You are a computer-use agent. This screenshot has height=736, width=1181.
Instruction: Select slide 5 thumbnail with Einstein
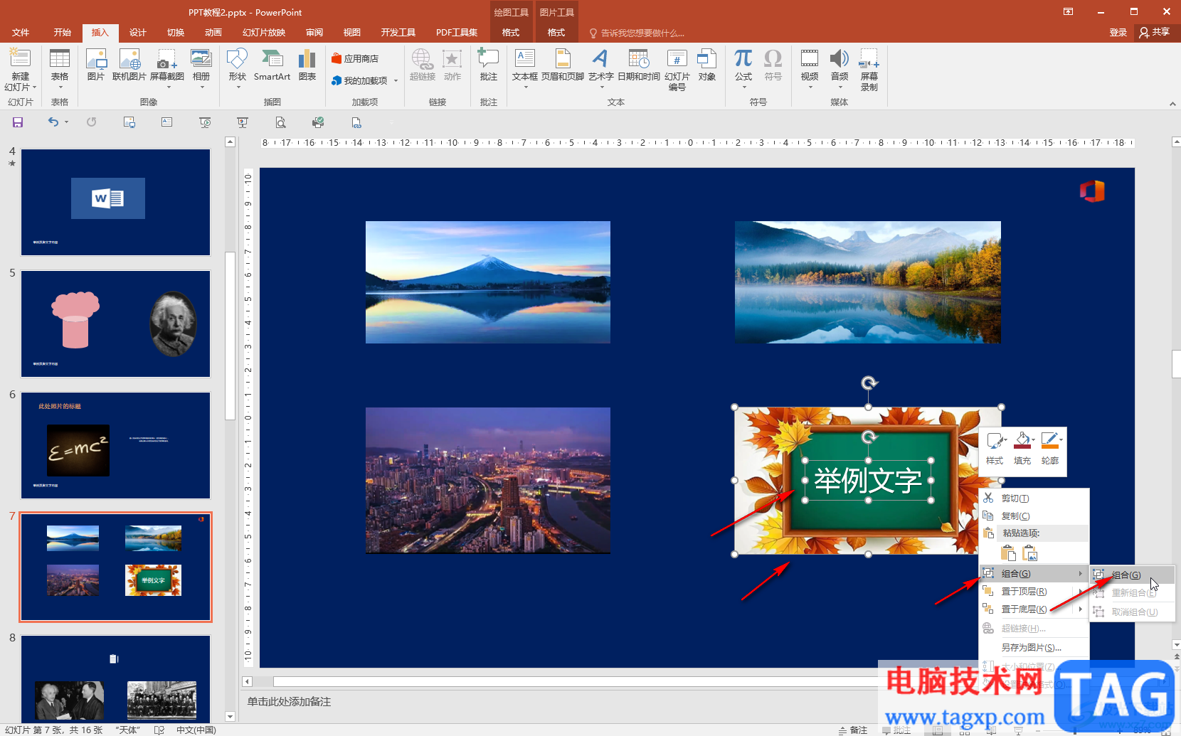pyautogui.click(x=115, y=324)
